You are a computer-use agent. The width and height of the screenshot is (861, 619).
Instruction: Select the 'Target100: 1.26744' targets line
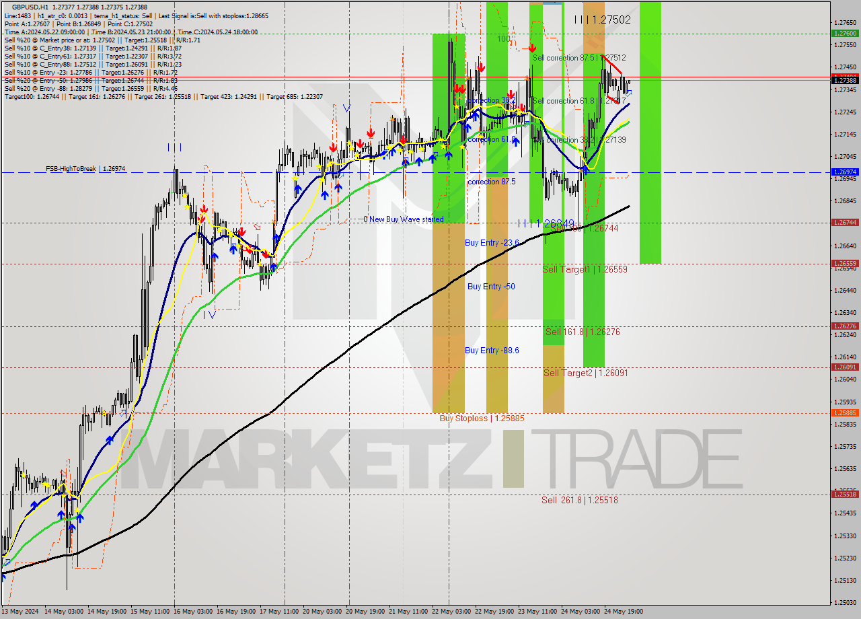coord(163,97)
